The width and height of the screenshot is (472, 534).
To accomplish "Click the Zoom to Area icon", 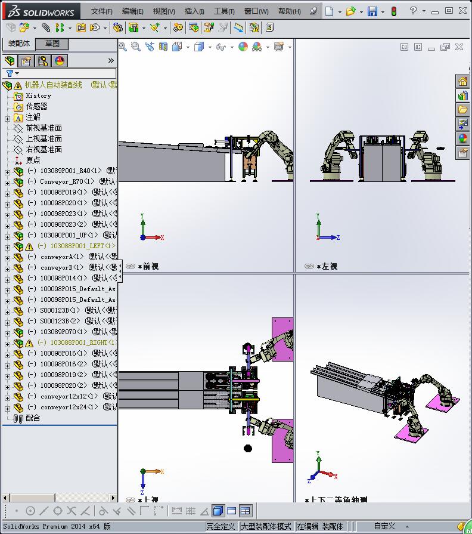I will pos(136,47).
